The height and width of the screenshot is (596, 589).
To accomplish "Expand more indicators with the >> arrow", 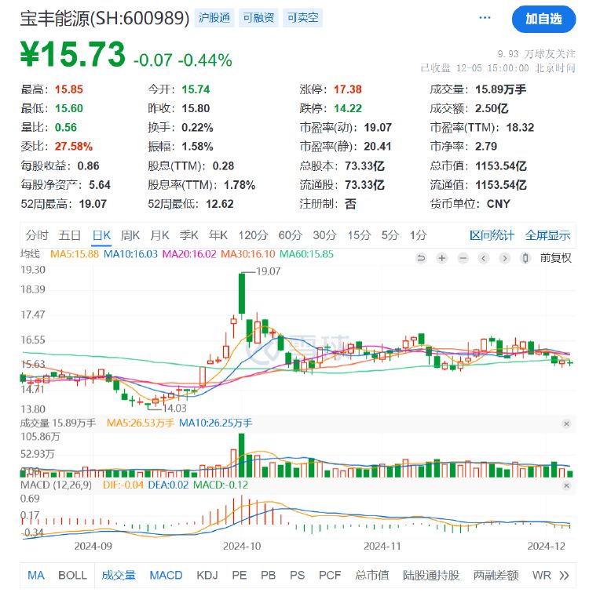I will click(x=564, y=575).
